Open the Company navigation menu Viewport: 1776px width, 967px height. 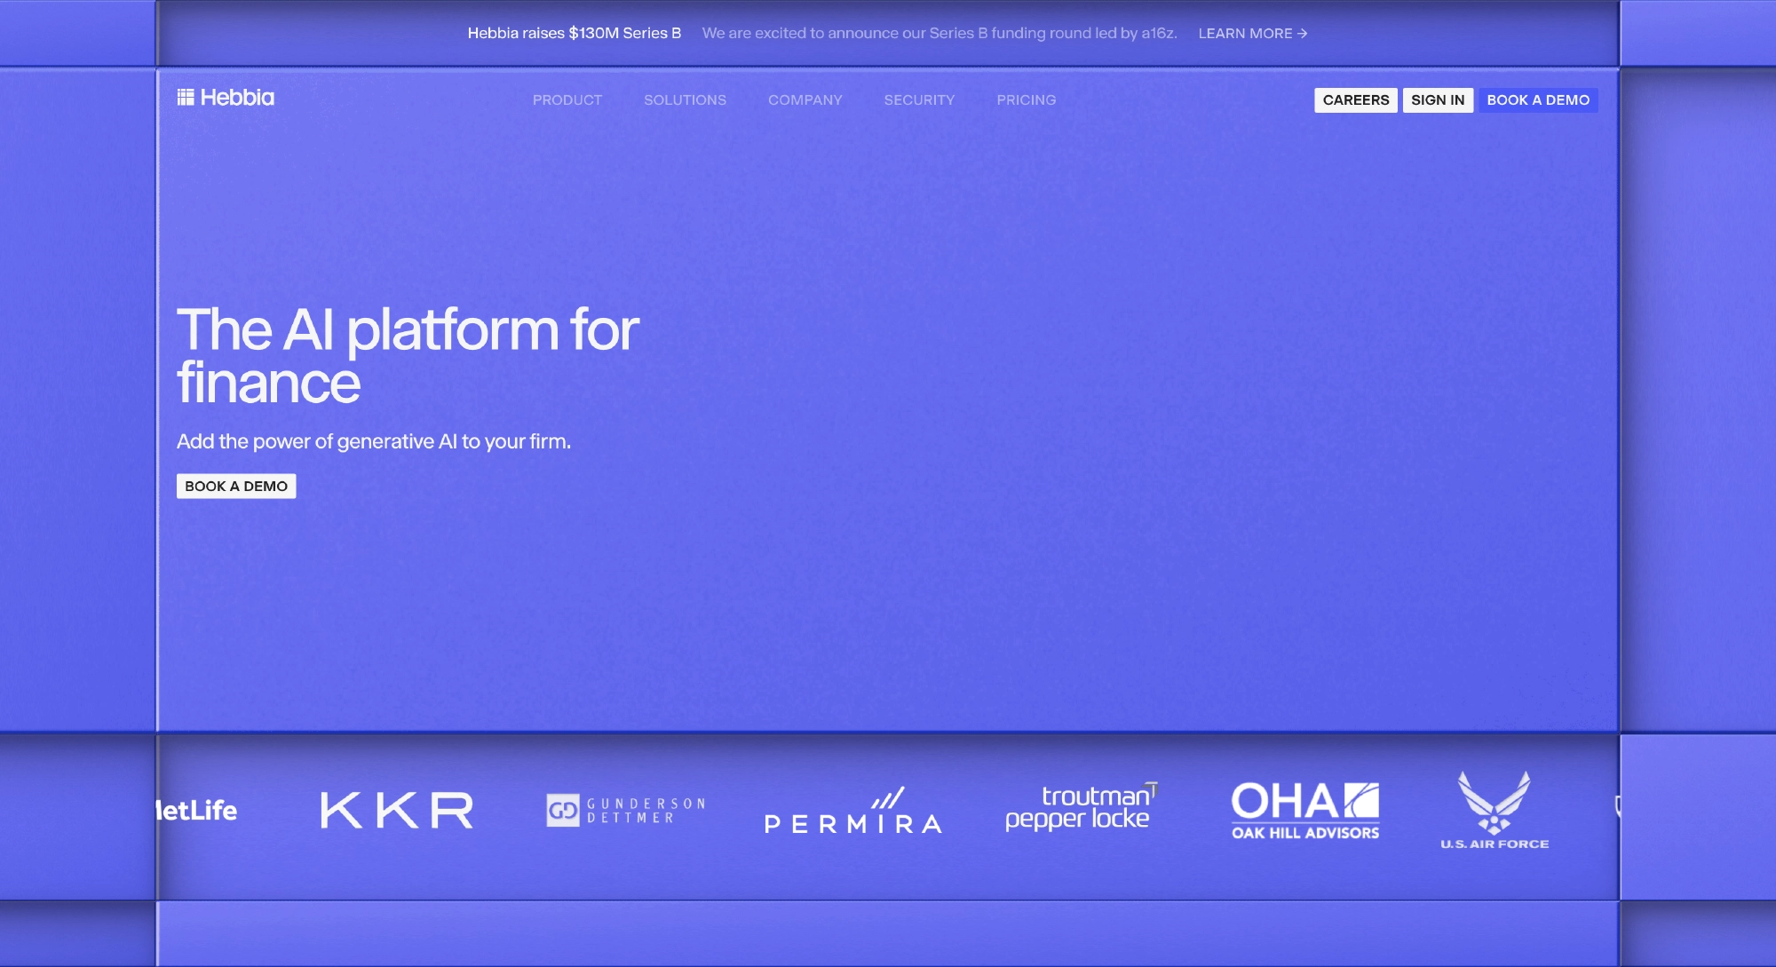[805, 100]
